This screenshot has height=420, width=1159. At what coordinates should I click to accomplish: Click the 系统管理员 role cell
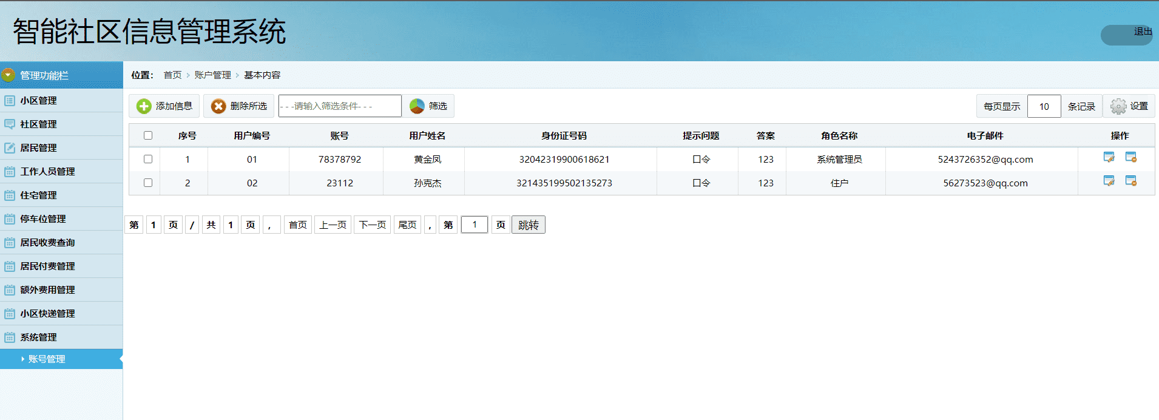pos(839,160)
